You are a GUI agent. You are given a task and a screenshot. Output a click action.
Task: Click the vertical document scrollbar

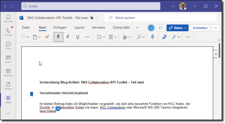click(x=219, y=50)
